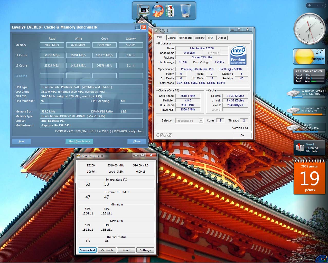The image size is (328, 263).
Task: Click the L1 Cache Copy value 111973 MB/s
Action: coord(105,55)
